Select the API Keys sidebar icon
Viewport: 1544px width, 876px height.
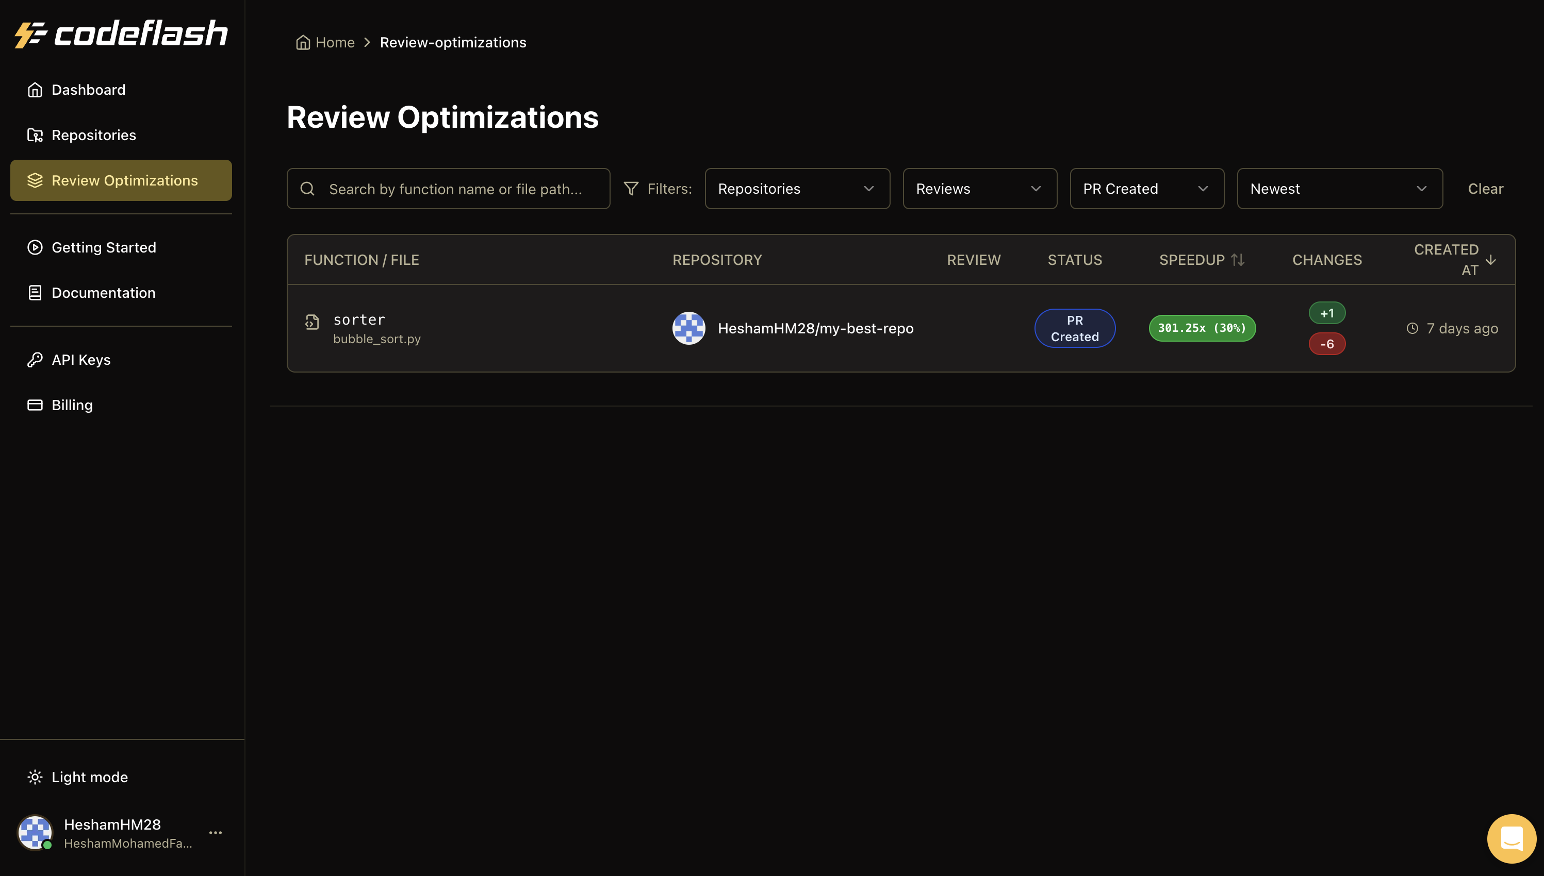(x=35, y=359)
